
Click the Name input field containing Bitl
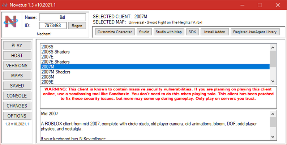coord(63,17)
